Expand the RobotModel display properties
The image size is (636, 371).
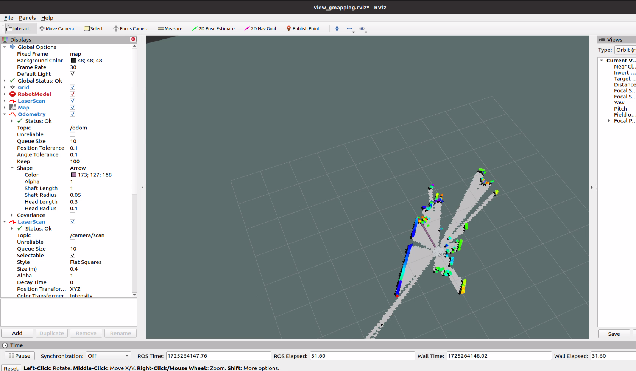pyautogui.click(x=5, y=94)
